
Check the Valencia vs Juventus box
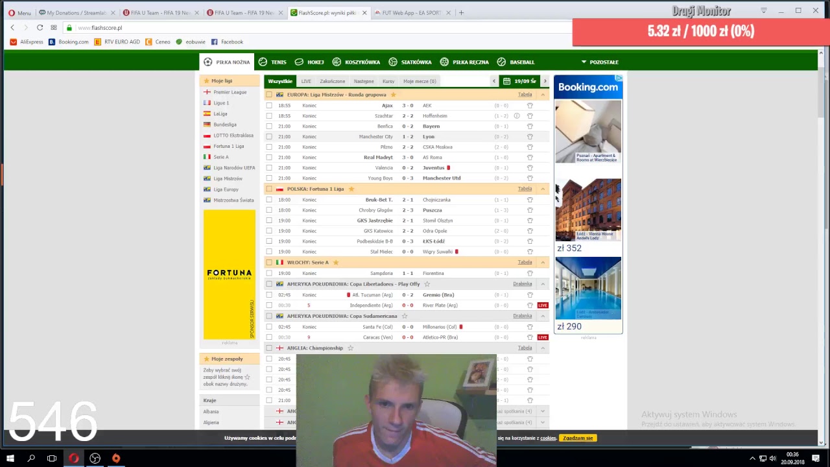tap(269, 168)
